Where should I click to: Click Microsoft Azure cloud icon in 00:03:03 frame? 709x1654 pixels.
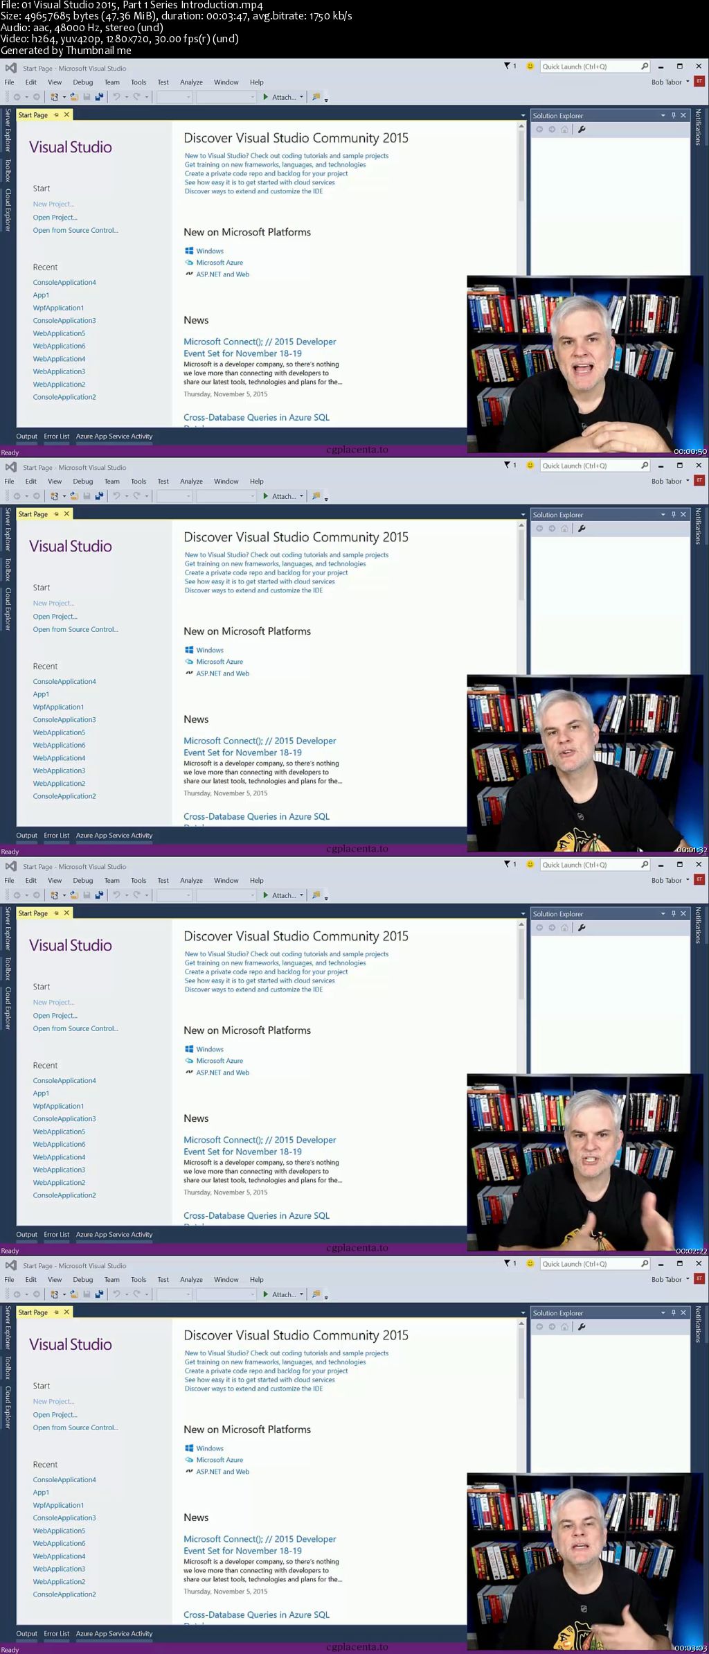click(189, 1459)
